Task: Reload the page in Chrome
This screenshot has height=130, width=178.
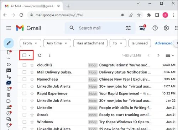Action: [x=21, y=15]
